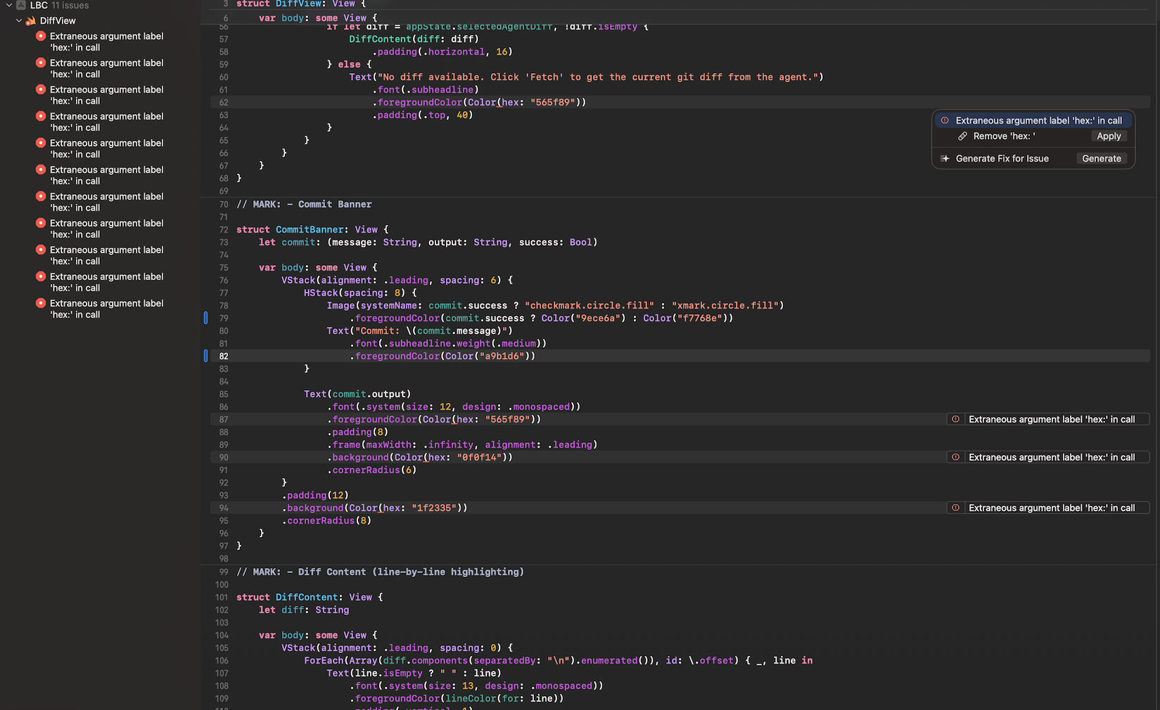
Task: Click the '// MARK: – Commit Banner' comment
Action: (x=304, y=205)
